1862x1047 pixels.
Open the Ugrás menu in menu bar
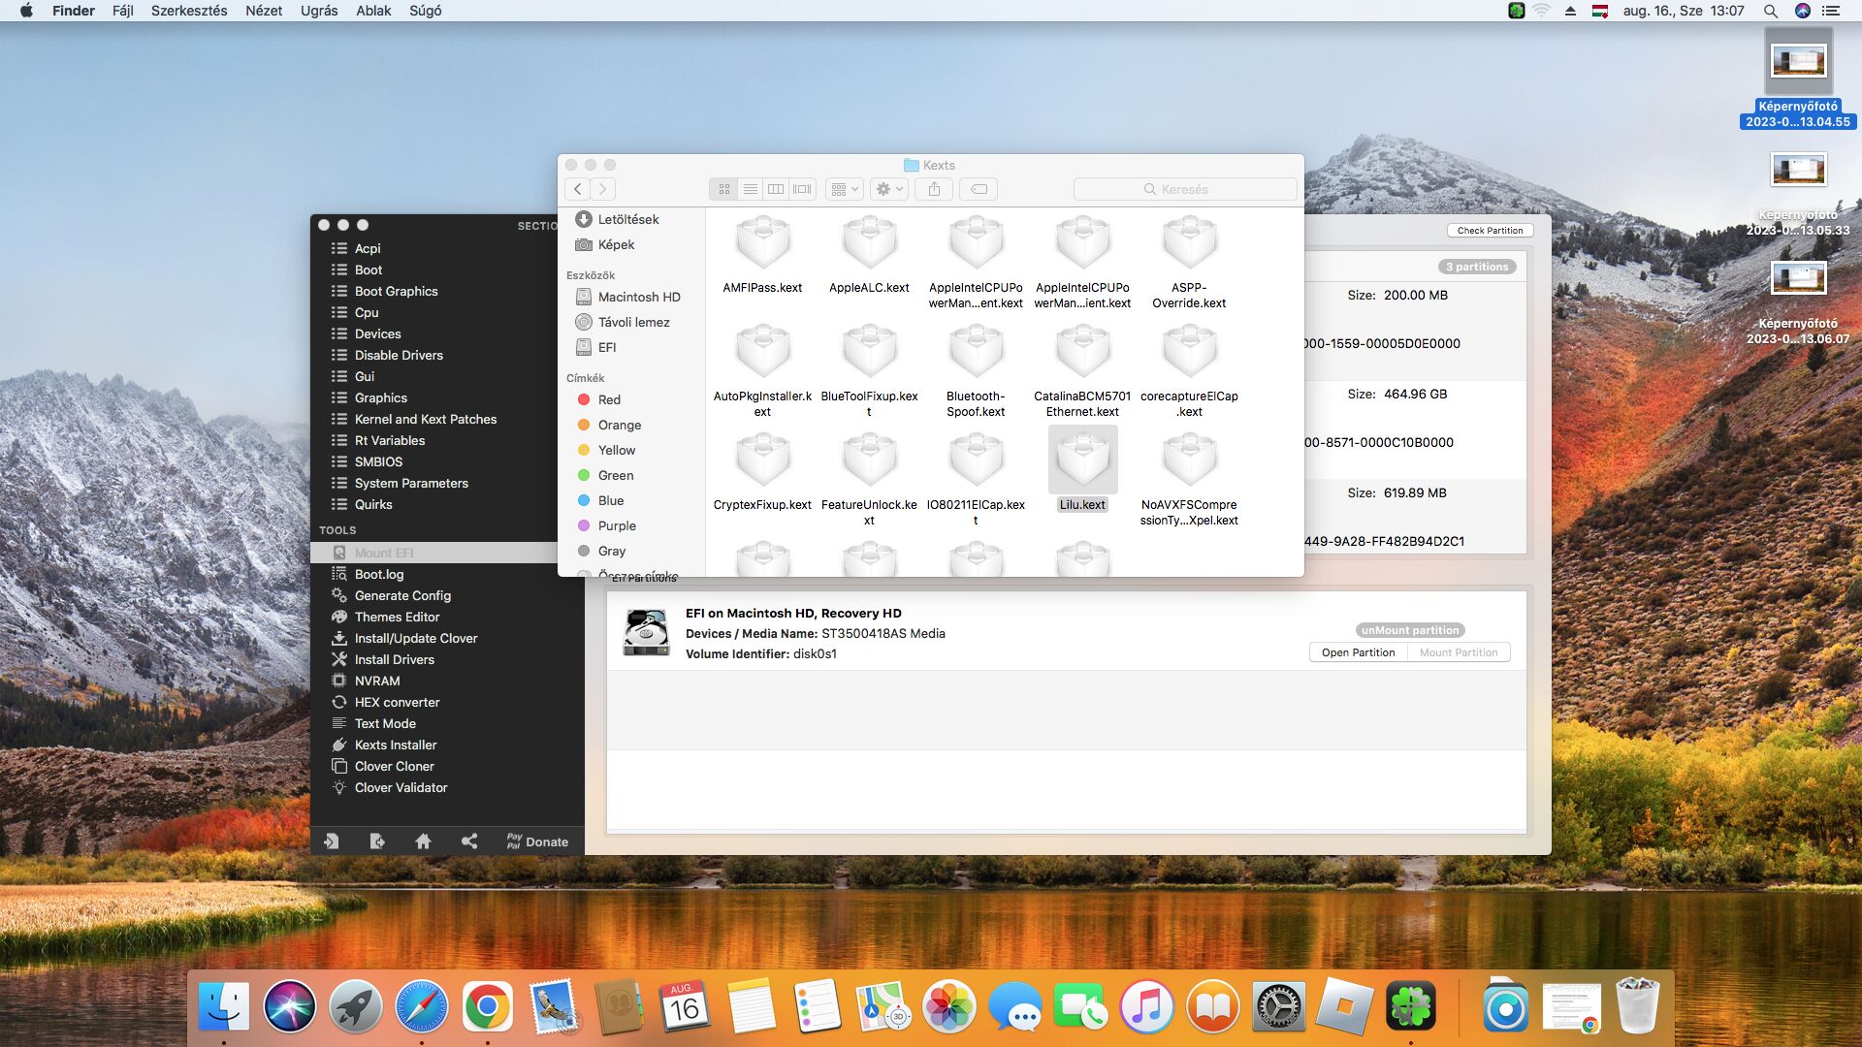(x=319, y=11)
